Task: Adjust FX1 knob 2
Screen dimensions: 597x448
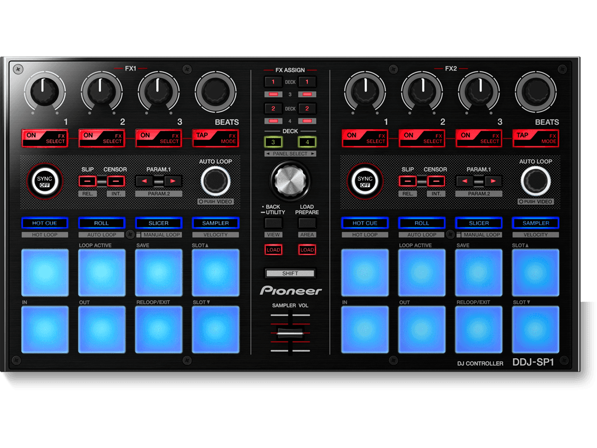Action: pyautogui.click(x=101, y=92)
